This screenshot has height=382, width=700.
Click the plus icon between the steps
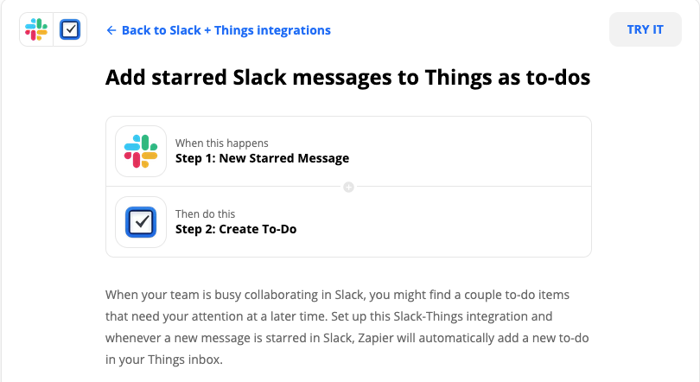(348, 187)
